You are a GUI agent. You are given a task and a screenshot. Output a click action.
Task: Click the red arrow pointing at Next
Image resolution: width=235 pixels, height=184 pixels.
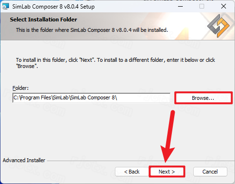pos(169,136)
